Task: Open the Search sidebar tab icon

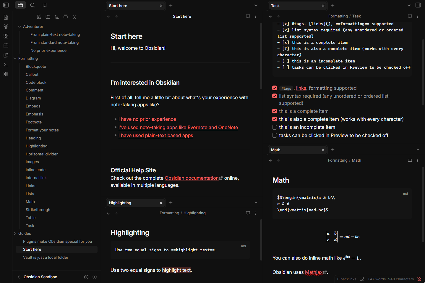Action: click(x=33, y=5)
